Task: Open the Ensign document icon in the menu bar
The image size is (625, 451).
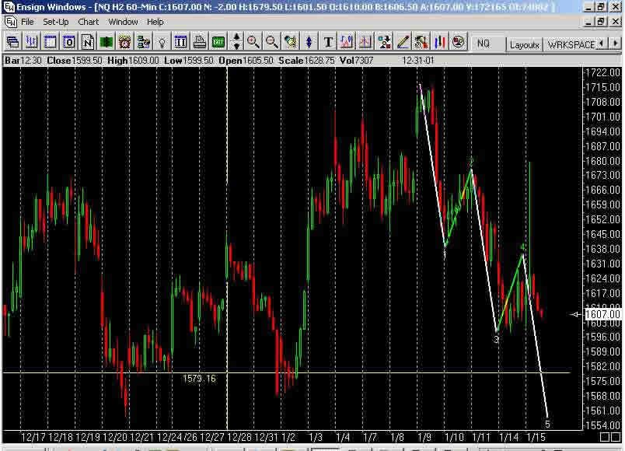Action: (10, 22)
